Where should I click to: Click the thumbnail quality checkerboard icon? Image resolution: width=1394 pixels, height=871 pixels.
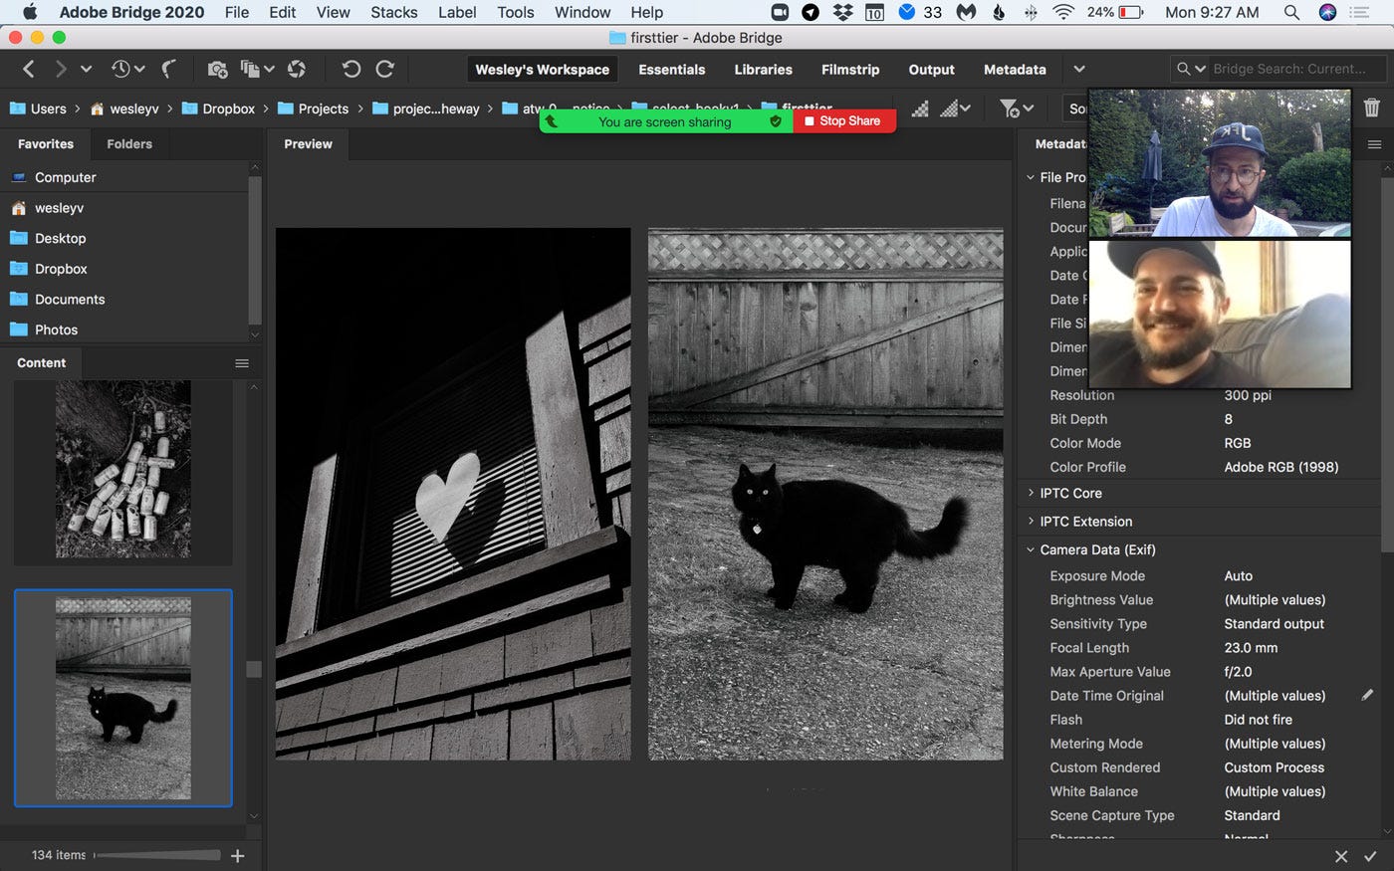(920, 109)
